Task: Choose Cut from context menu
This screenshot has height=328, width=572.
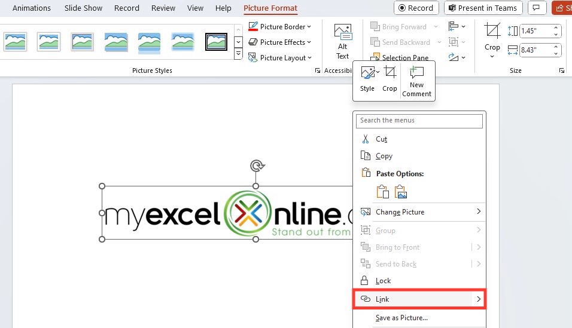Action: coord(419,139)
